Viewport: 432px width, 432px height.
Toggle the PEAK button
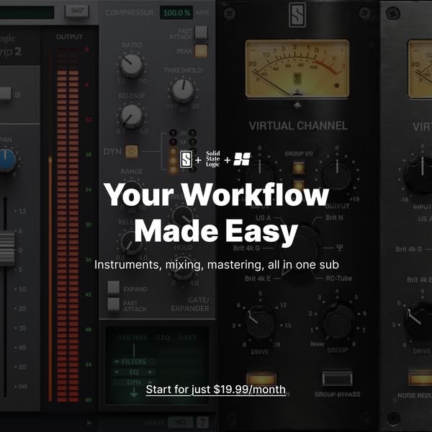click(201, 50)
